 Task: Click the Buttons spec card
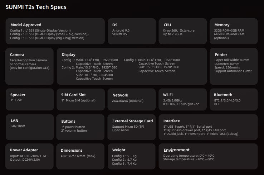click(80, 127)
